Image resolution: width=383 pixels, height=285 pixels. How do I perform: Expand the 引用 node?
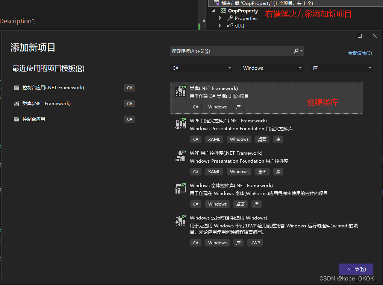pos(220,26)
